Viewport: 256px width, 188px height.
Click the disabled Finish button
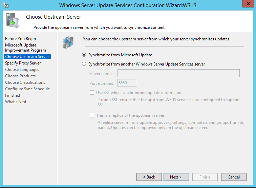(x=205, y=177)
